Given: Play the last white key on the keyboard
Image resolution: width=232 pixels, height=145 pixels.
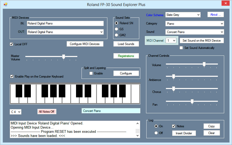Looking at the screenshot, I should coord(135,94).
